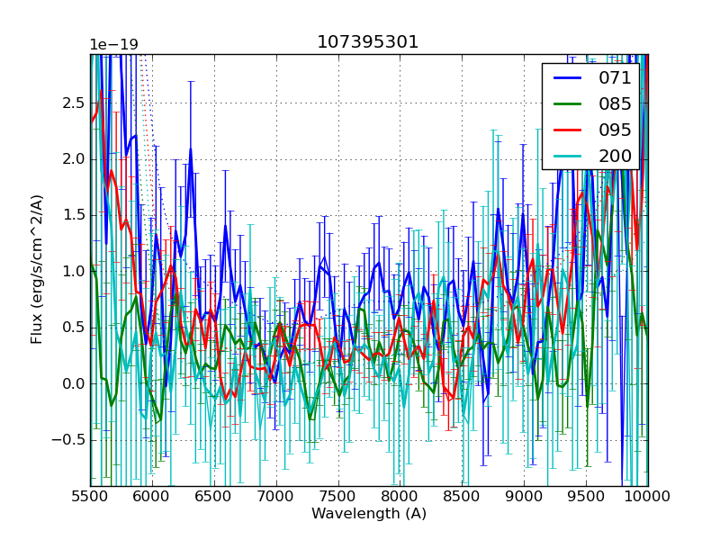Click the red line swatch in legend

[567, 130]
